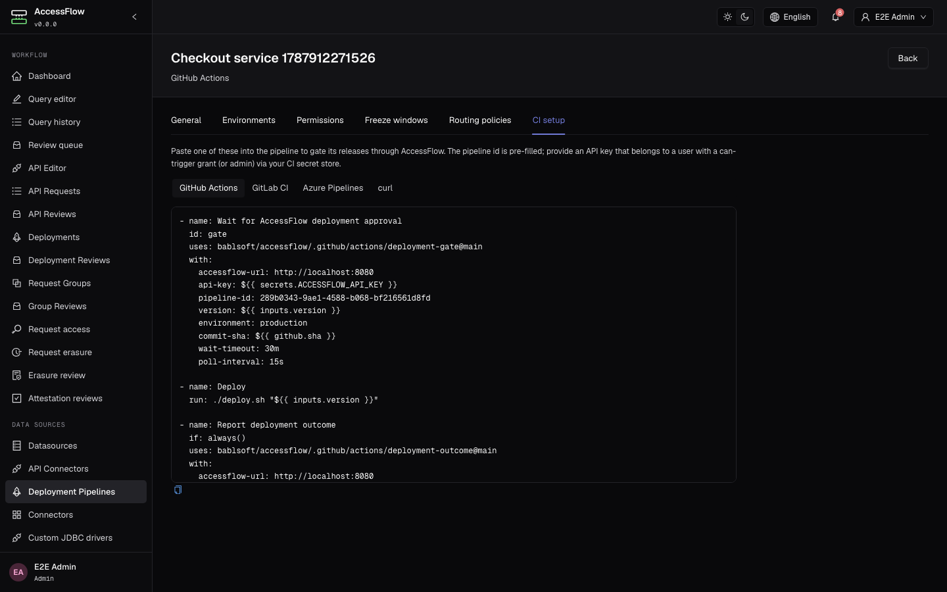Click the API Requests list icon
The width and height of the screenshot is (947, 592).
click(17, 191)
